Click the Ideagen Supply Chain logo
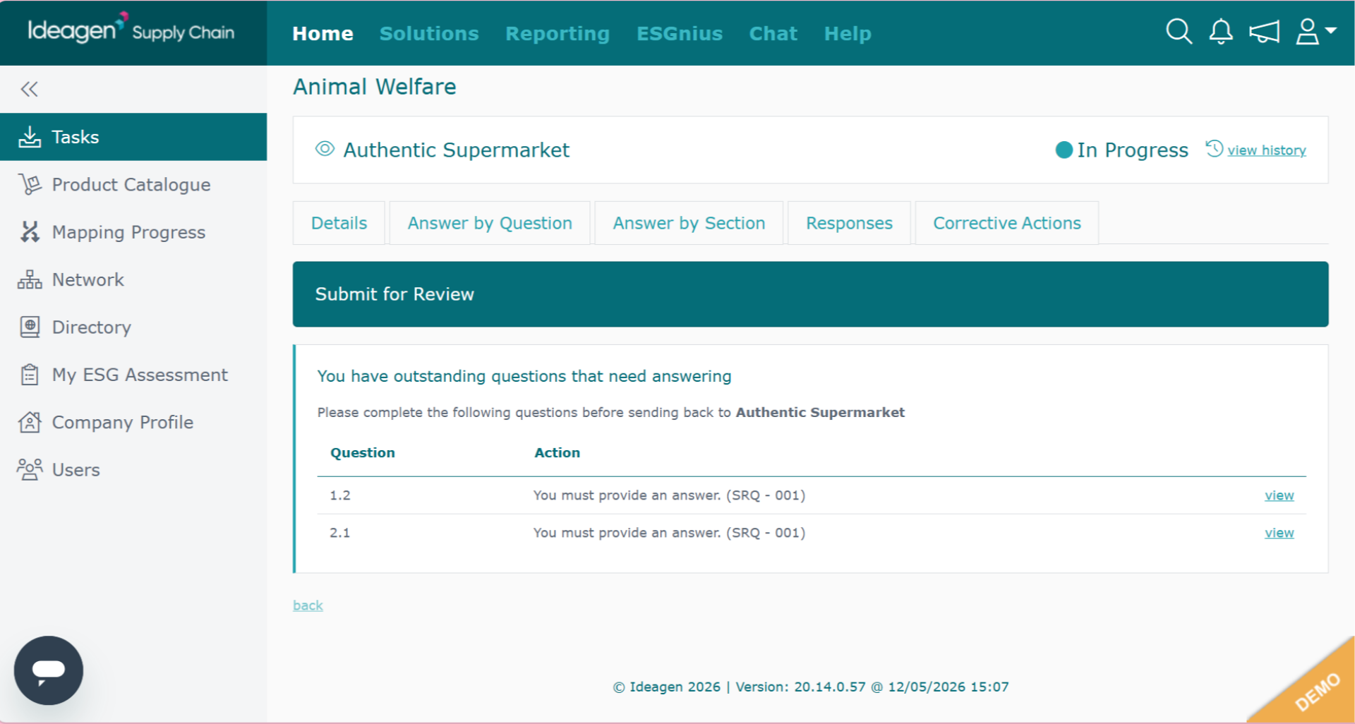The image size is (1355, 724). 131,30
